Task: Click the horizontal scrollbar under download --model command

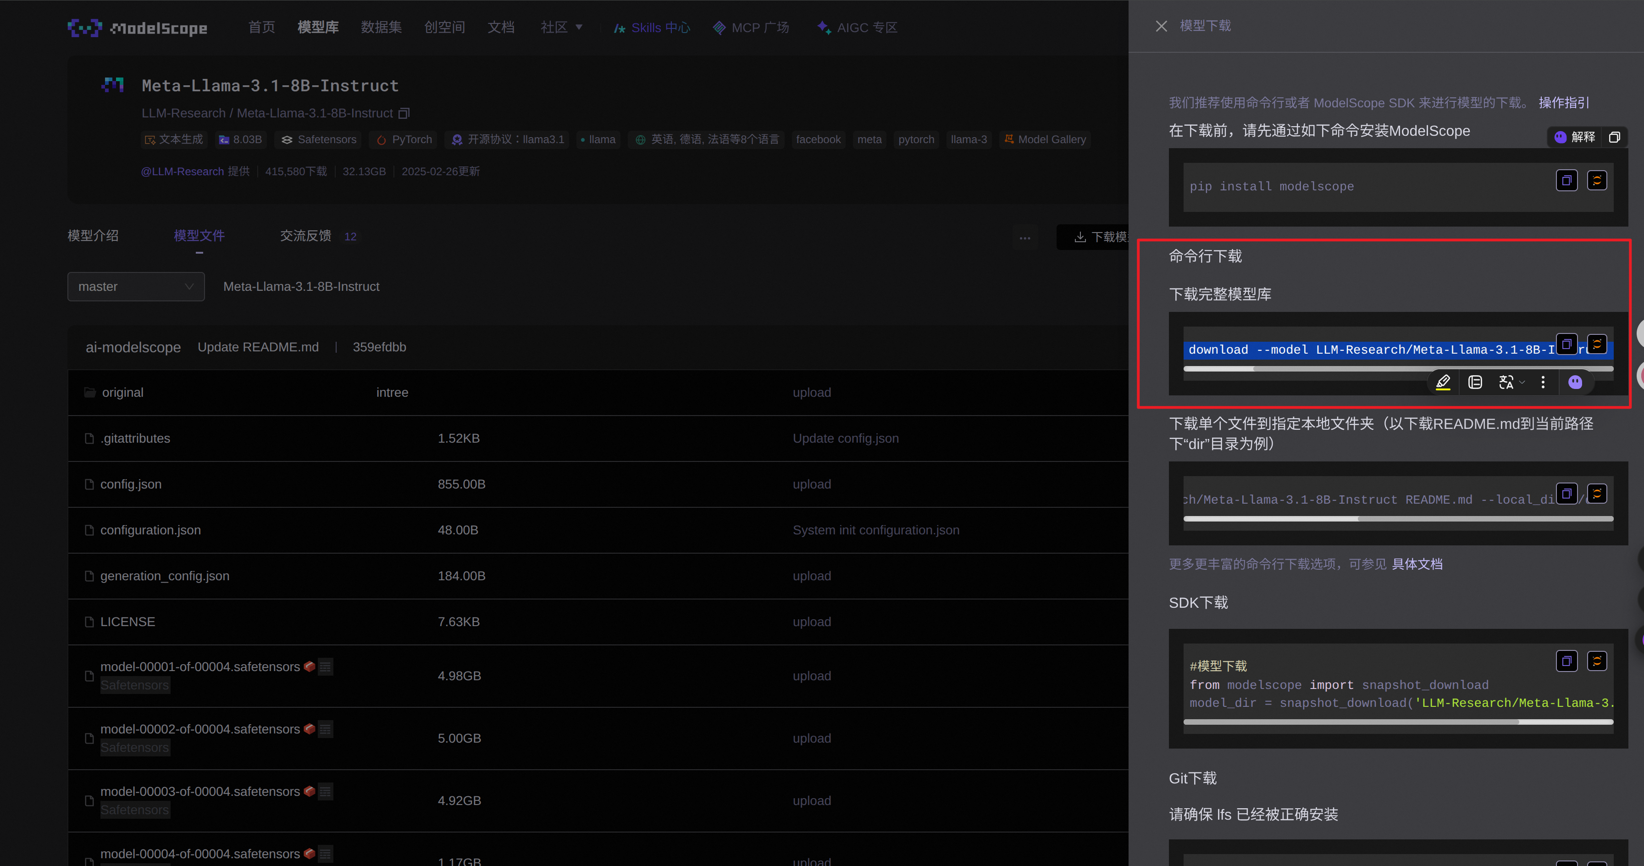Action: [x=1398, y=369]
